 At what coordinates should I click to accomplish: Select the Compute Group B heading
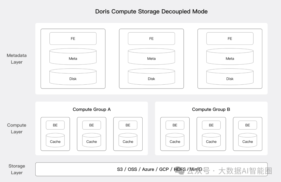click(211, 109)
